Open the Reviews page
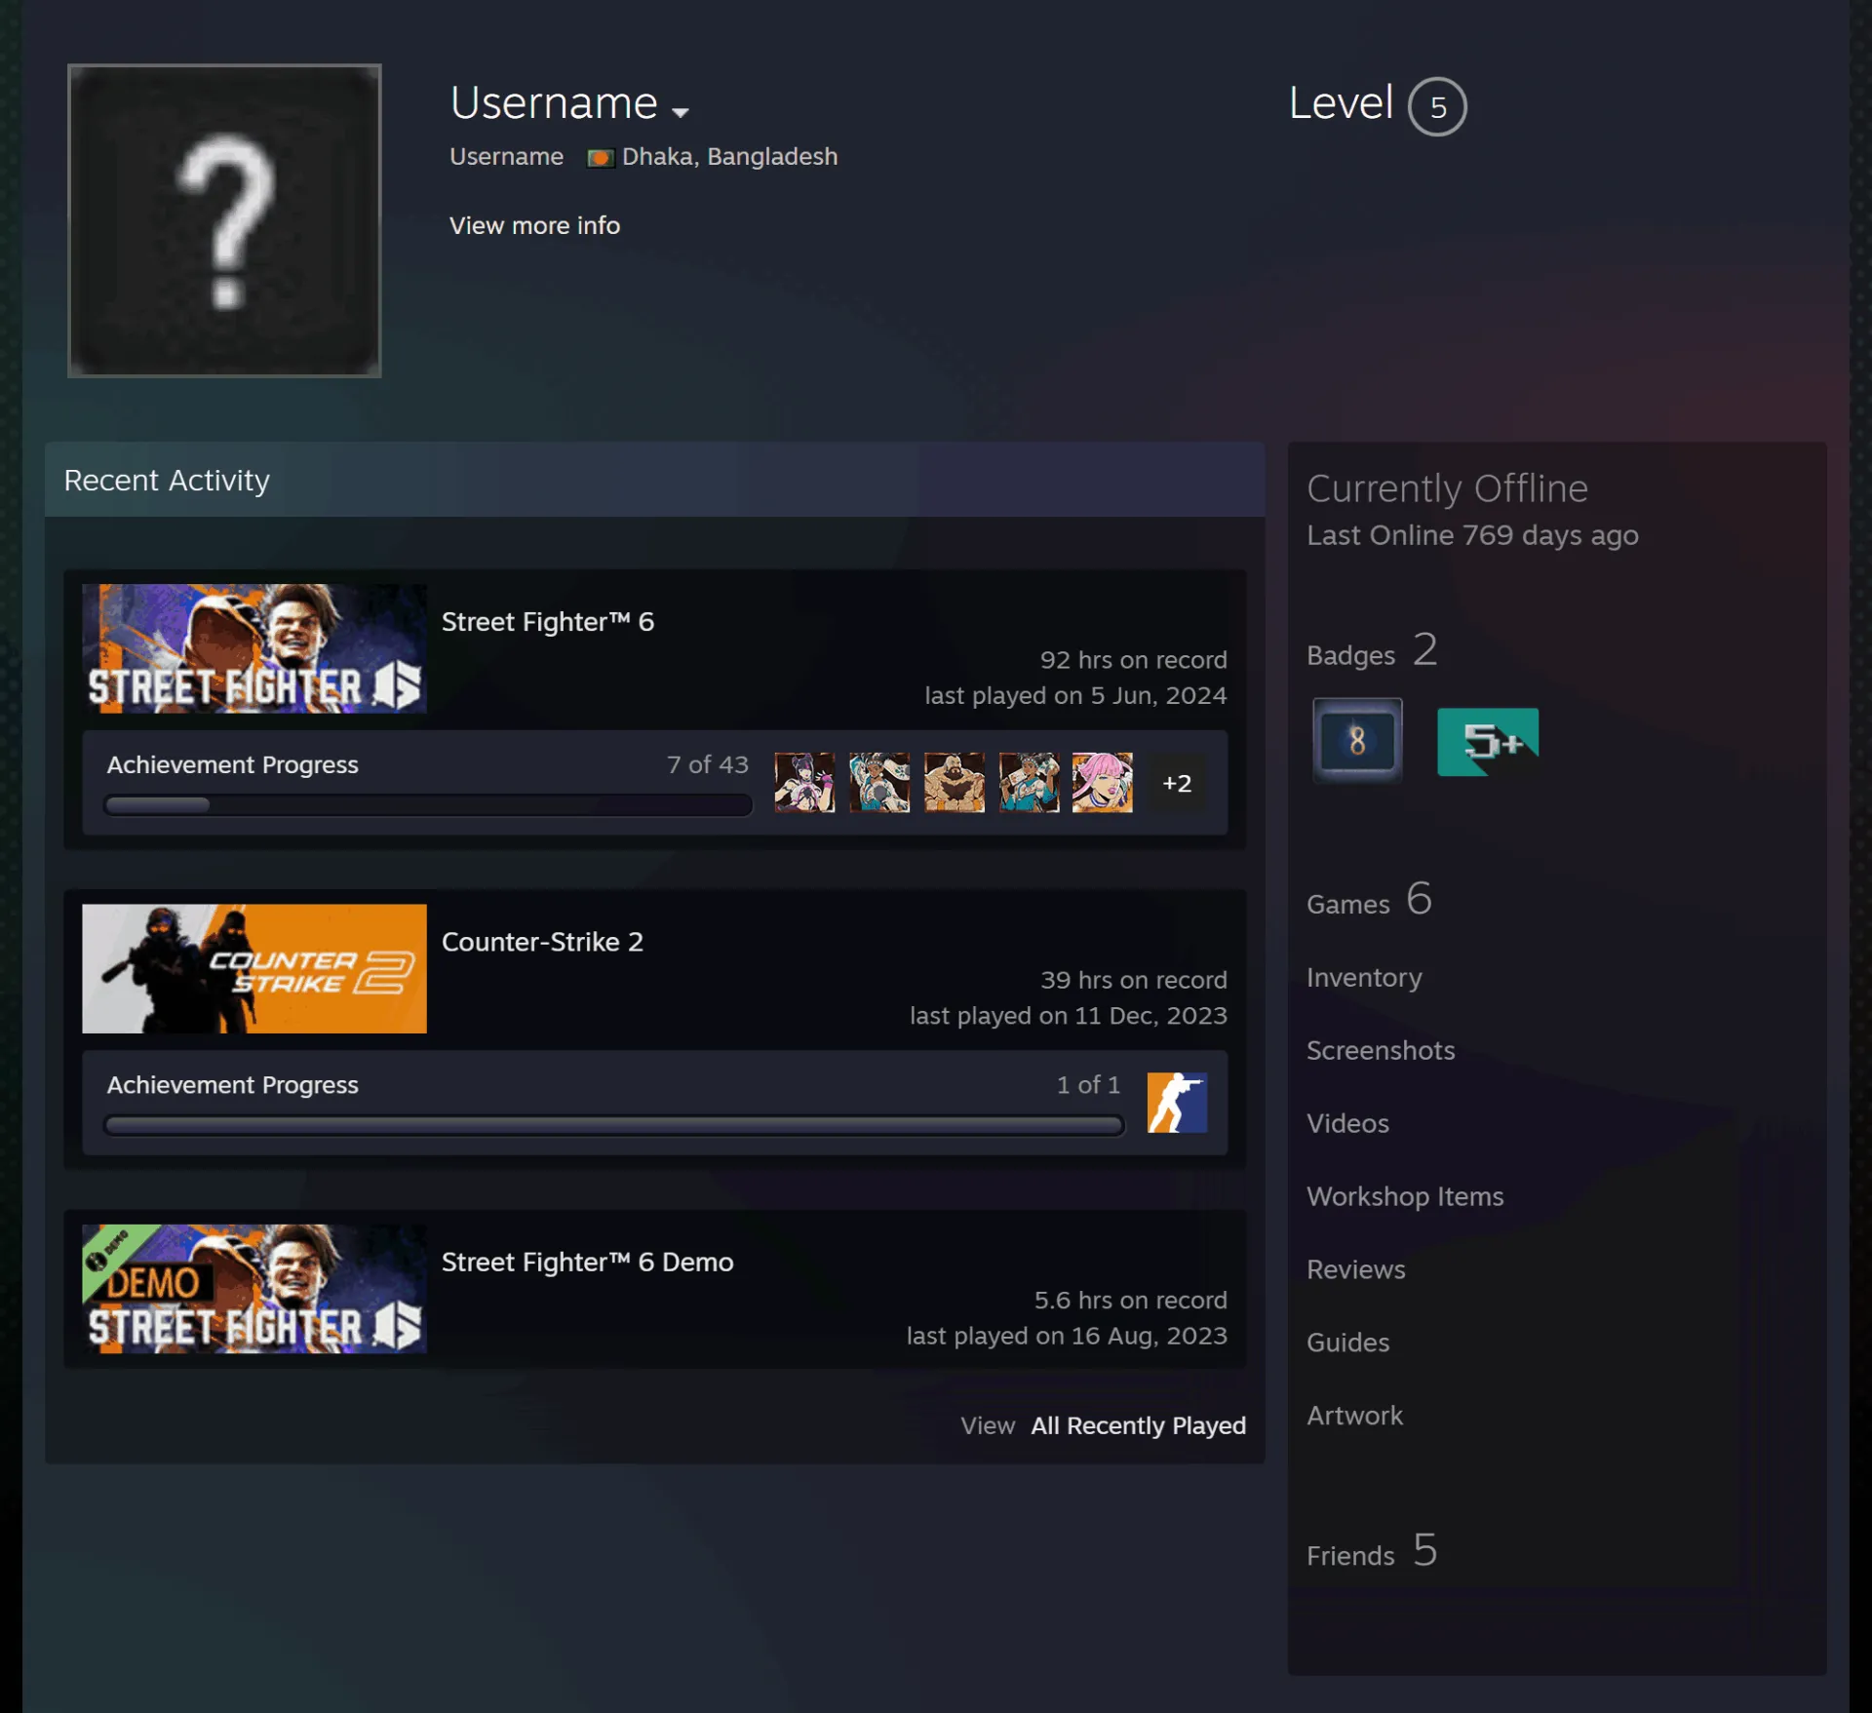 pos(1356,1269)
